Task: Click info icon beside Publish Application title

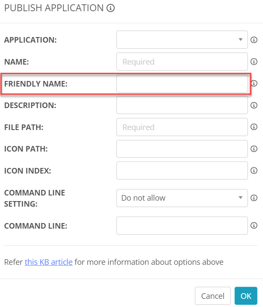Action: tap(111, 8)
